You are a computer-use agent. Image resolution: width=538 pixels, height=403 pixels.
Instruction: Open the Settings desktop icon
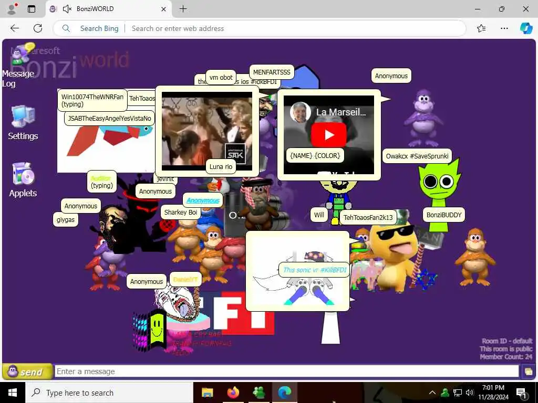click(x=23, y=122)
